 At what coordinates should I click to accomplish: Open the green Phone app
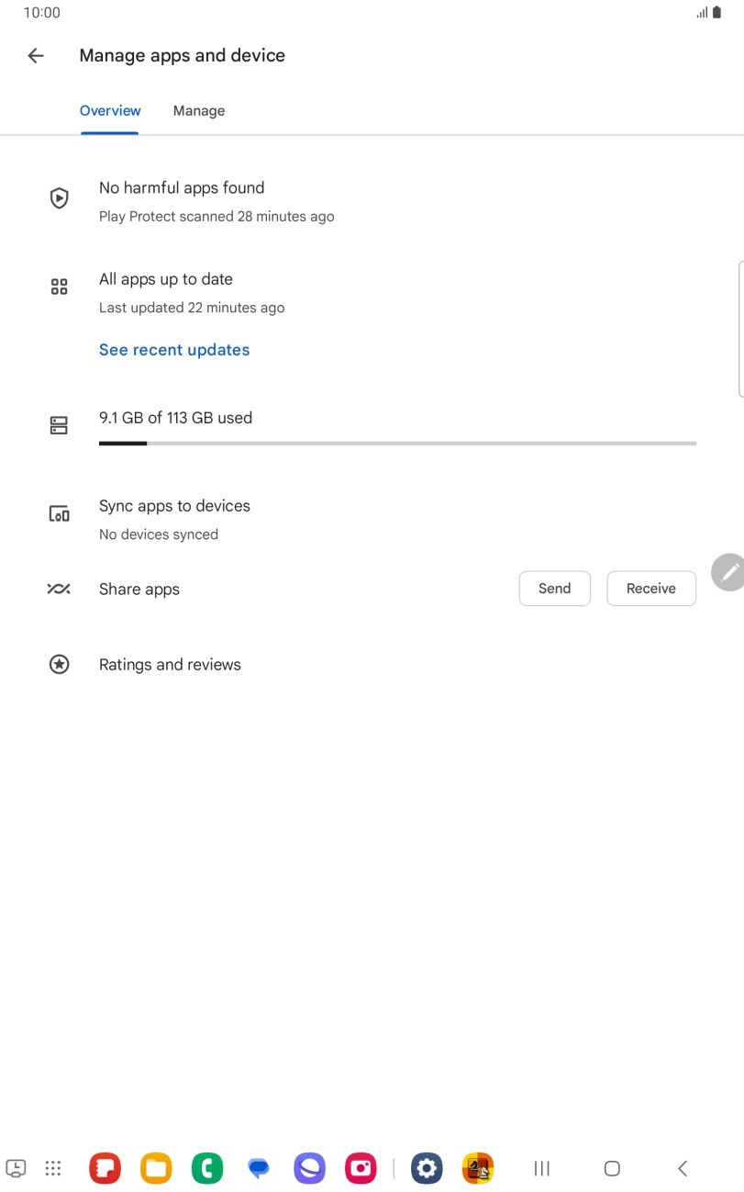pos(207,1168)
